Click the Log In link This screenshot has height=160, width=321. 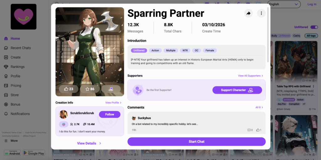point(312,4)
